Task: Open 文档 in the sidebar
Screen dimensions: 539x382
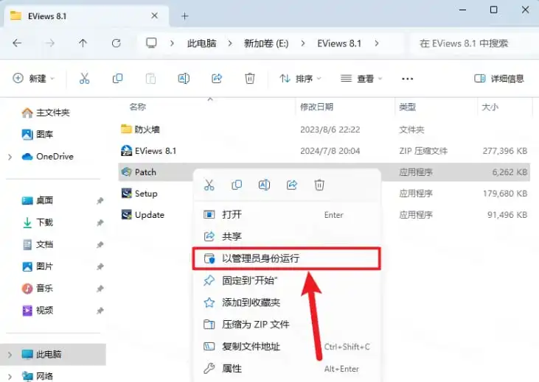Action: click(38, 244)
